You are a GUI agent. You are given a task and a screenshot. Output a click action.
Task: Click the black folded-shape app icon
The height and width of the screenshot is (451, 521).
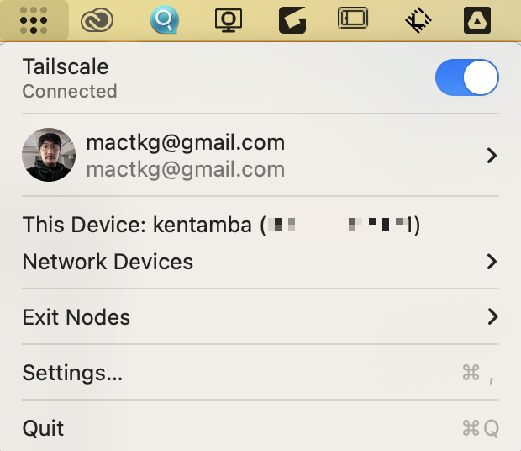292,20
